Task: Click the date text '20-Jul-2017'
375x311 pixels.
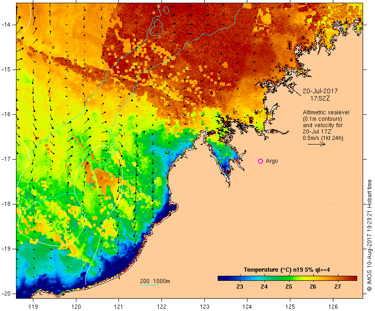Action: [x=320, y=91]
